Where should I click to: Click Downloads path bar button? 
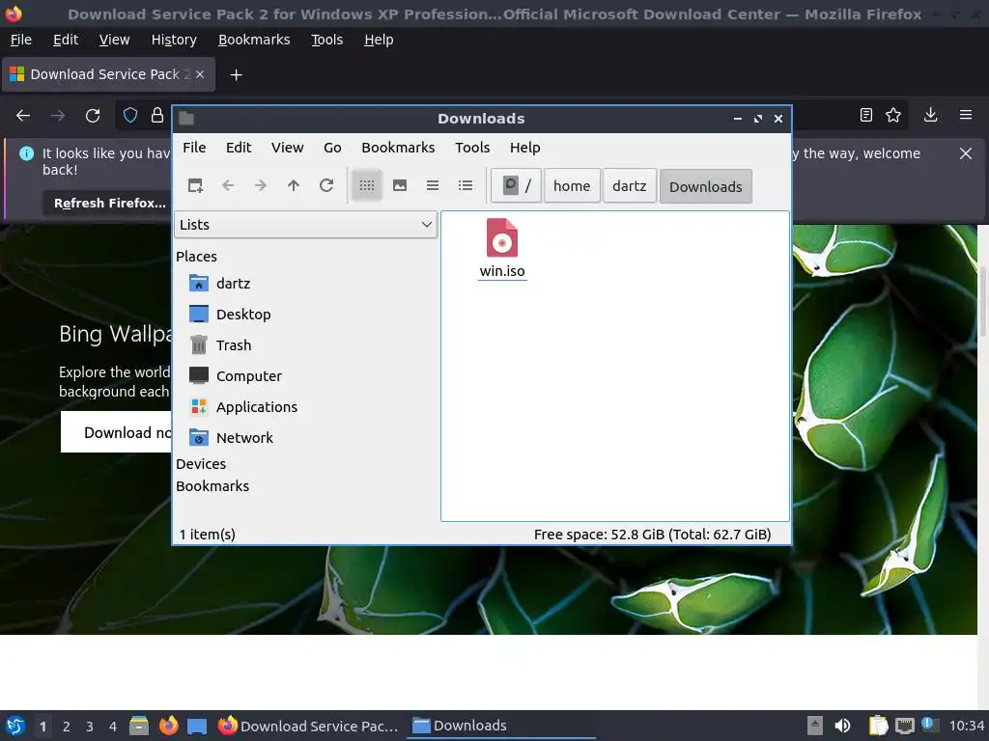[705, 186]
